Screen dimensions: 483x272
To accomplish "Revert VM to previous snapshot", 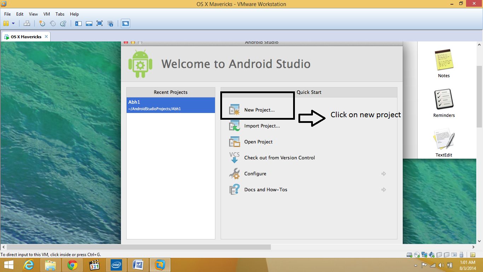I will point(53,23).
